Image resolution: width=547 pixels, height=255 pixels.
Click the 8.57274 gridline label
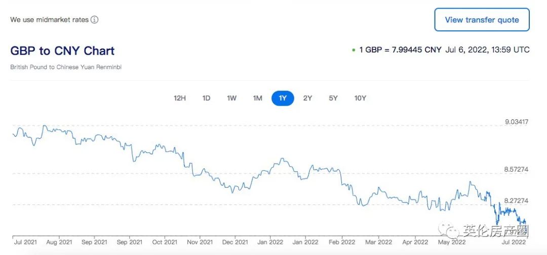[x=516, y=169]
